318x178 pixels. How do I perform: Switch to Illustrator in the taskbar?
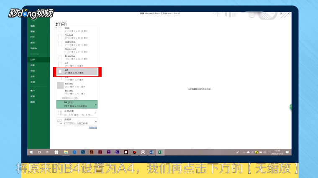[x=92, y=152]
